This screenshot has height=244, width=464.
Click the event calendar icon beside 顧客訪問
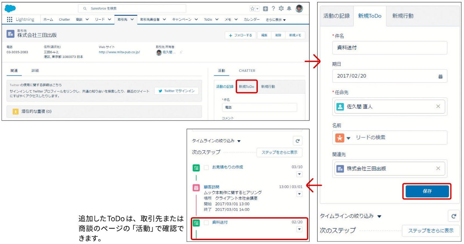[196, 188]
